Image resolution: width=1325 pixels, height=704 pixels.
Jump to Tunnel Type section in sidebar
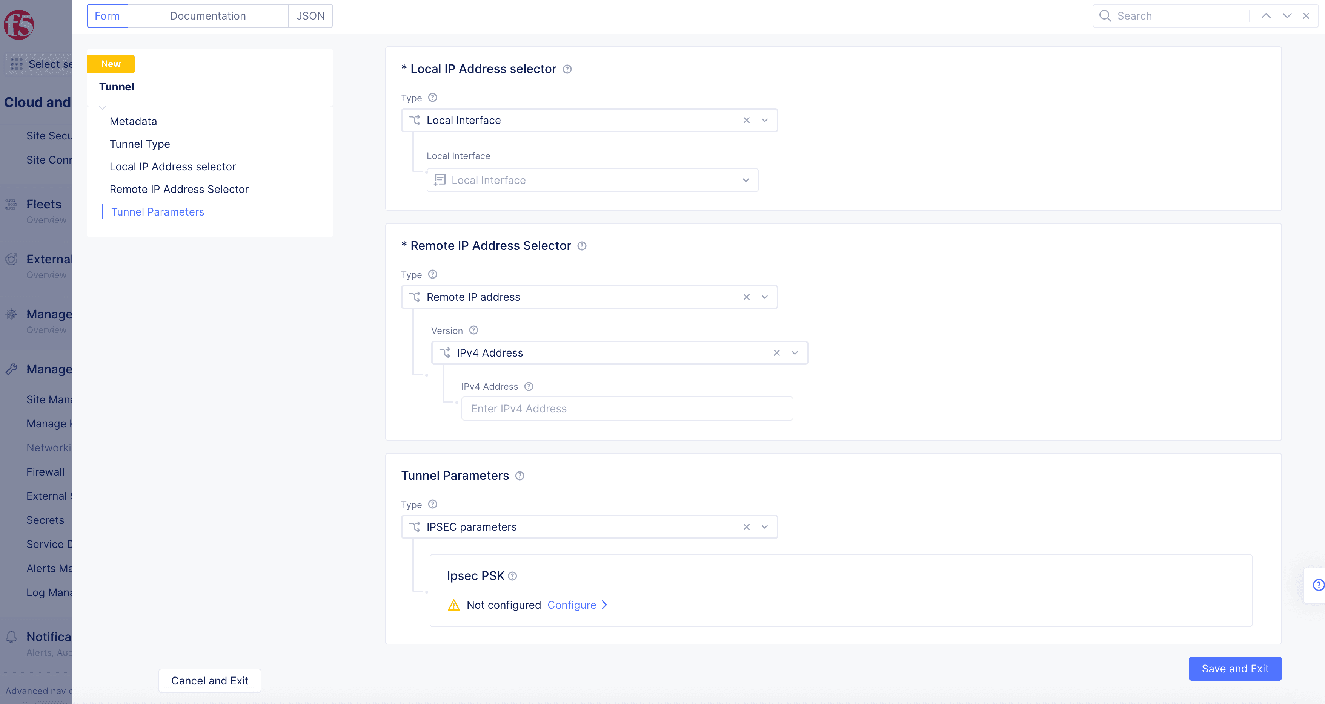point(139,144)
